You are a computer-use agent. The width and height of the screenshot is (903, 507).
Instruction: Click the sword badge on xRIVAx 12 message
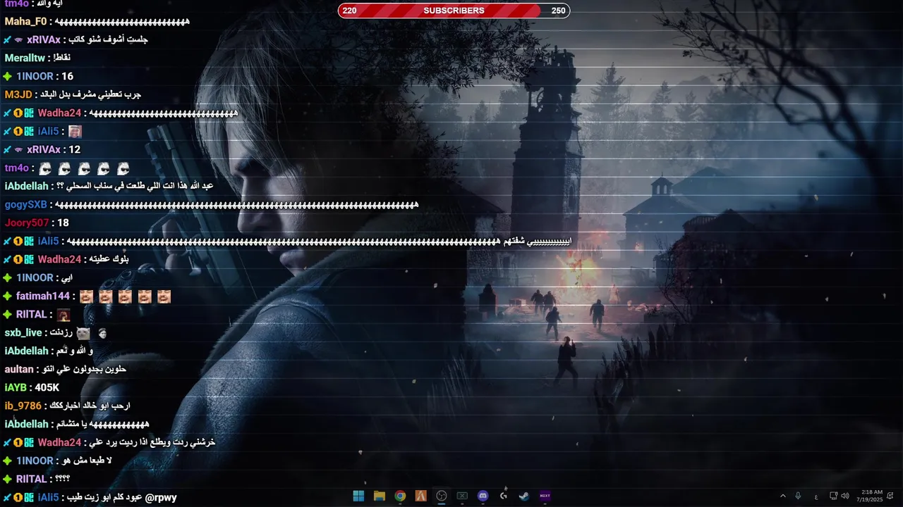[x=7, y=150]
